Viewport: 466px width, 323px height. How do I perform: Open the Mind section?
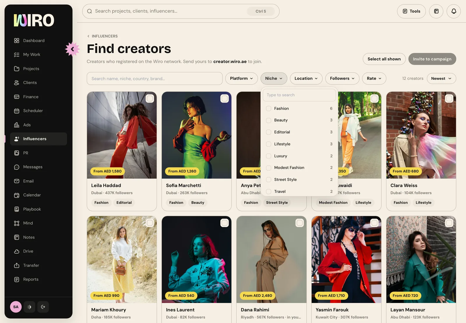(38, 223)
